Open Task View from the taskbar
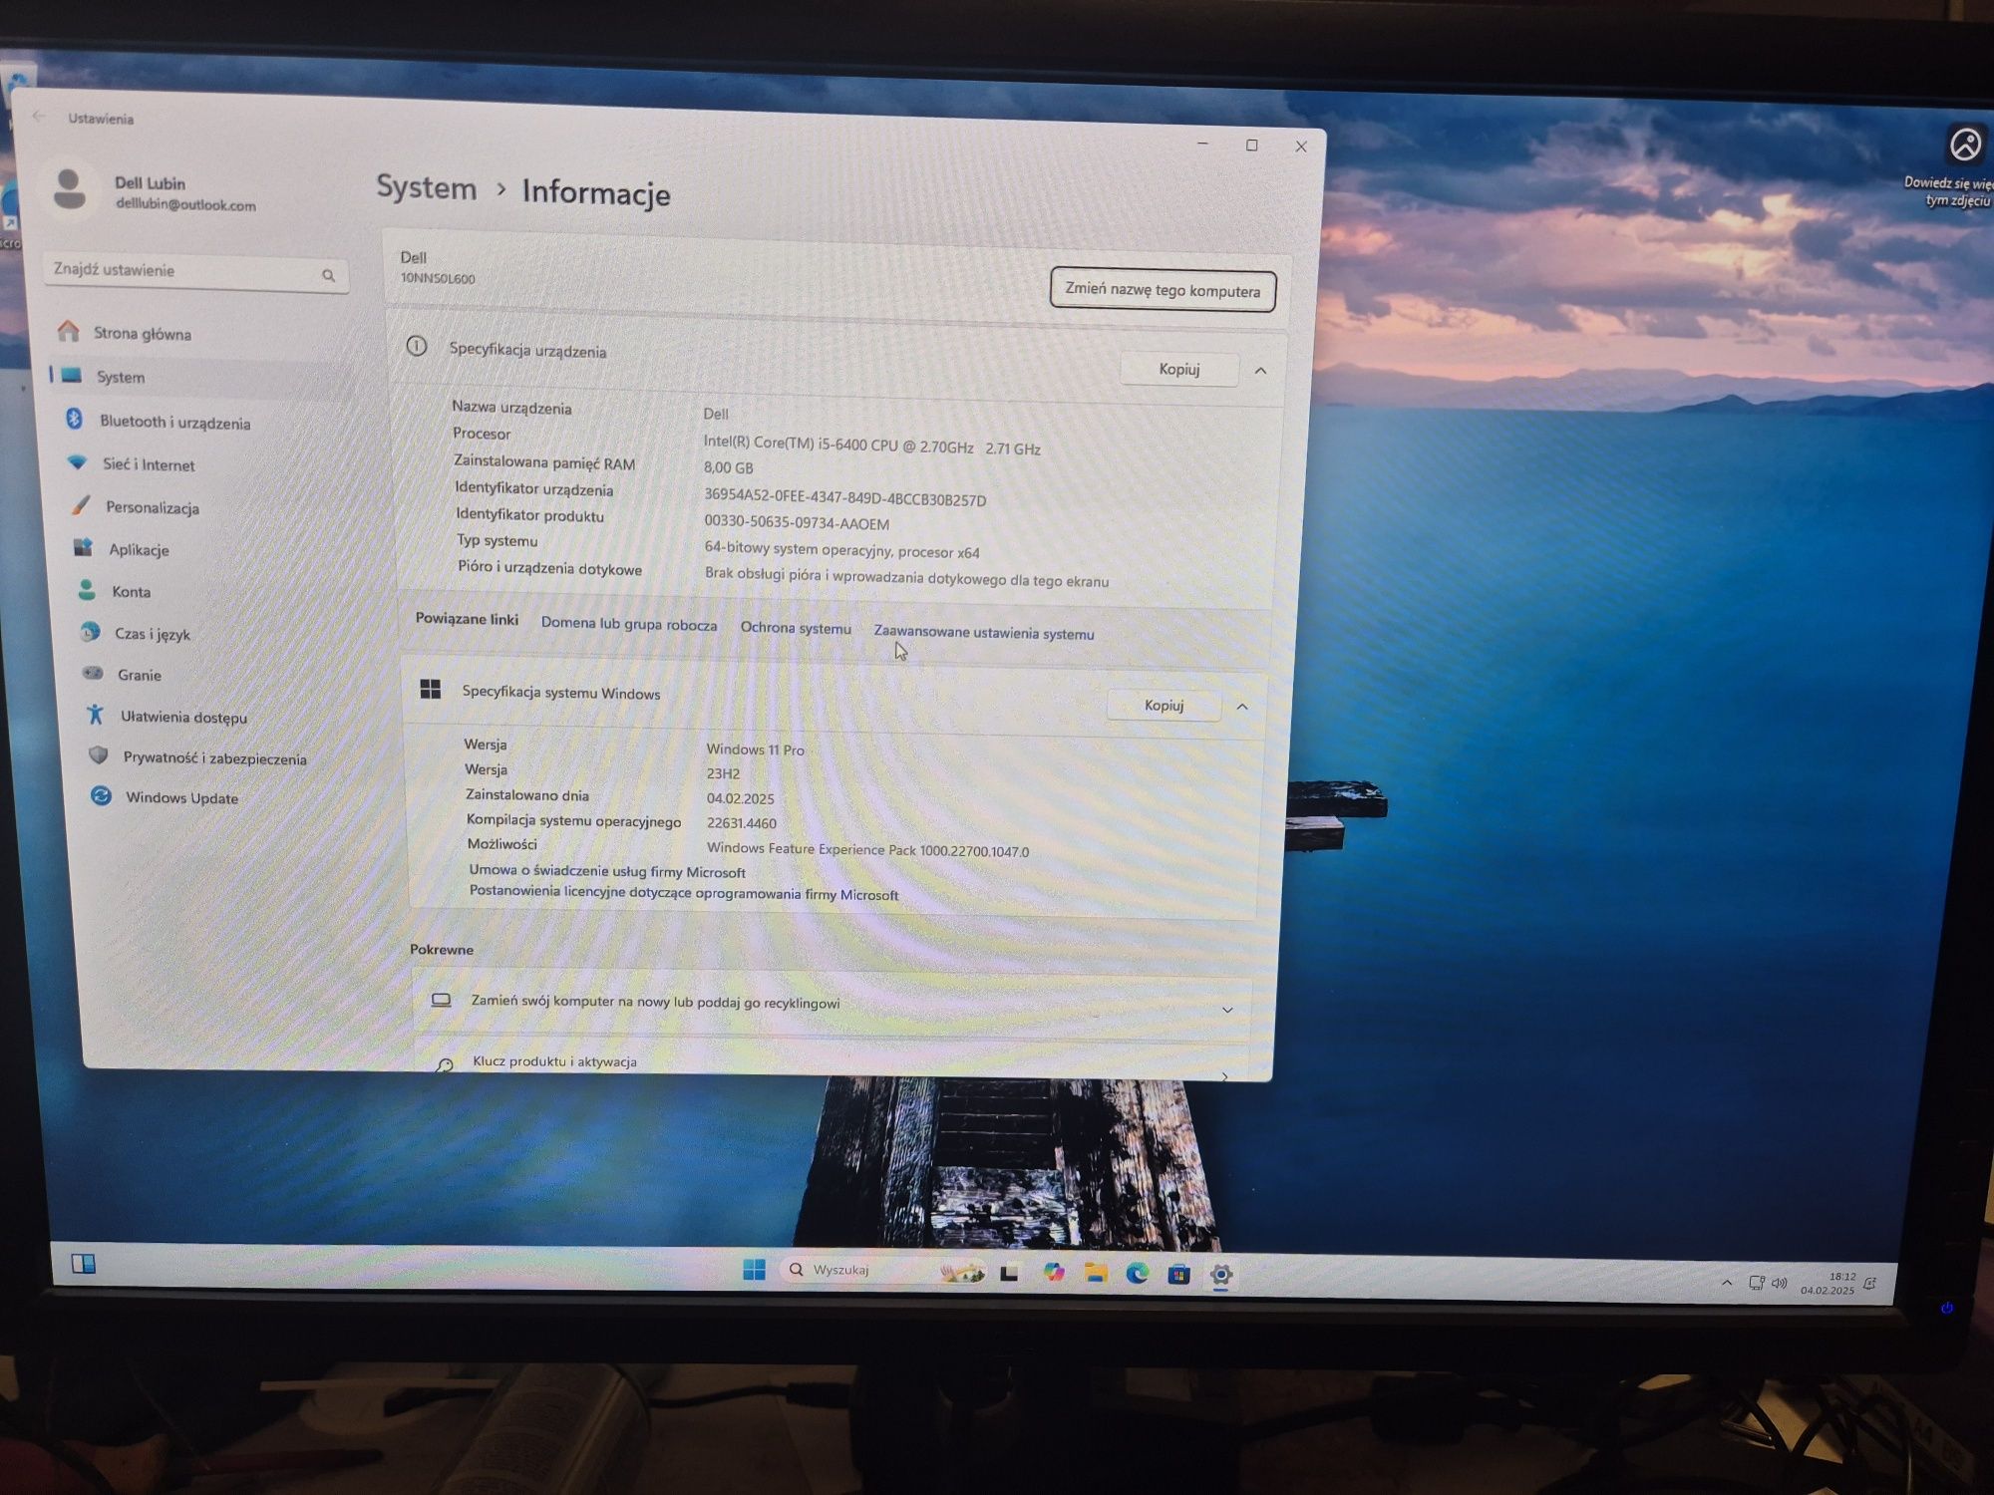Viewport: 1994px width, 1495px height. 1009,1273
